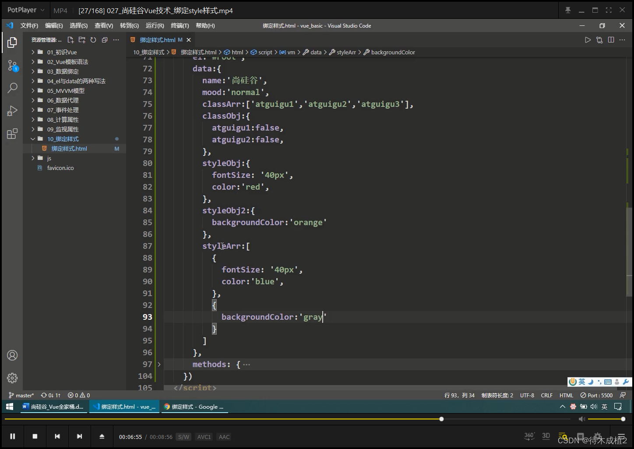The image size is (634, 449).
Task: Change the UTF-8 file encoding
Action: point(527,395)
